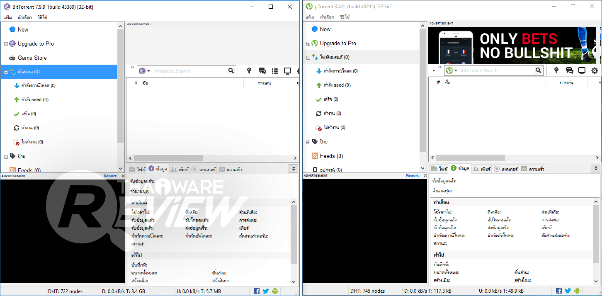Expand Upgrade to Pro node in BitTorrent
Screen dimensions: 602x296
tap(6, 44)
